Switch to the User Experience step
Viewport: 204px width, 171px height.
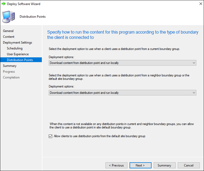pyautogui.click(x=18, y=54)
